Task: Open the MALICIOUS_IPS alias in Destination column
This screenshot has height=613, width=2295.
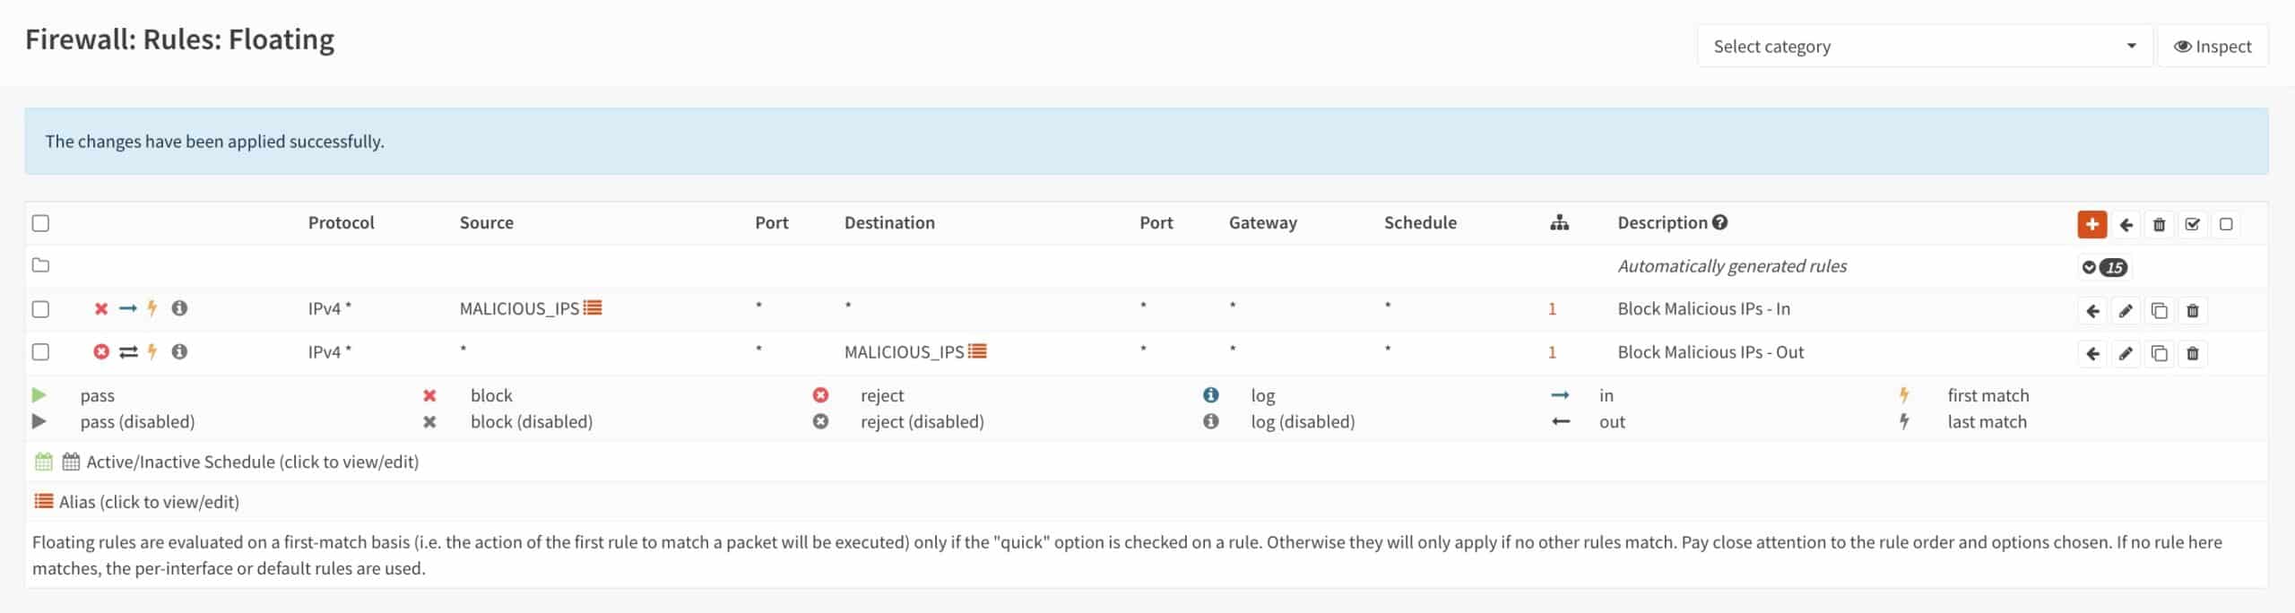Action: point(915,352)
